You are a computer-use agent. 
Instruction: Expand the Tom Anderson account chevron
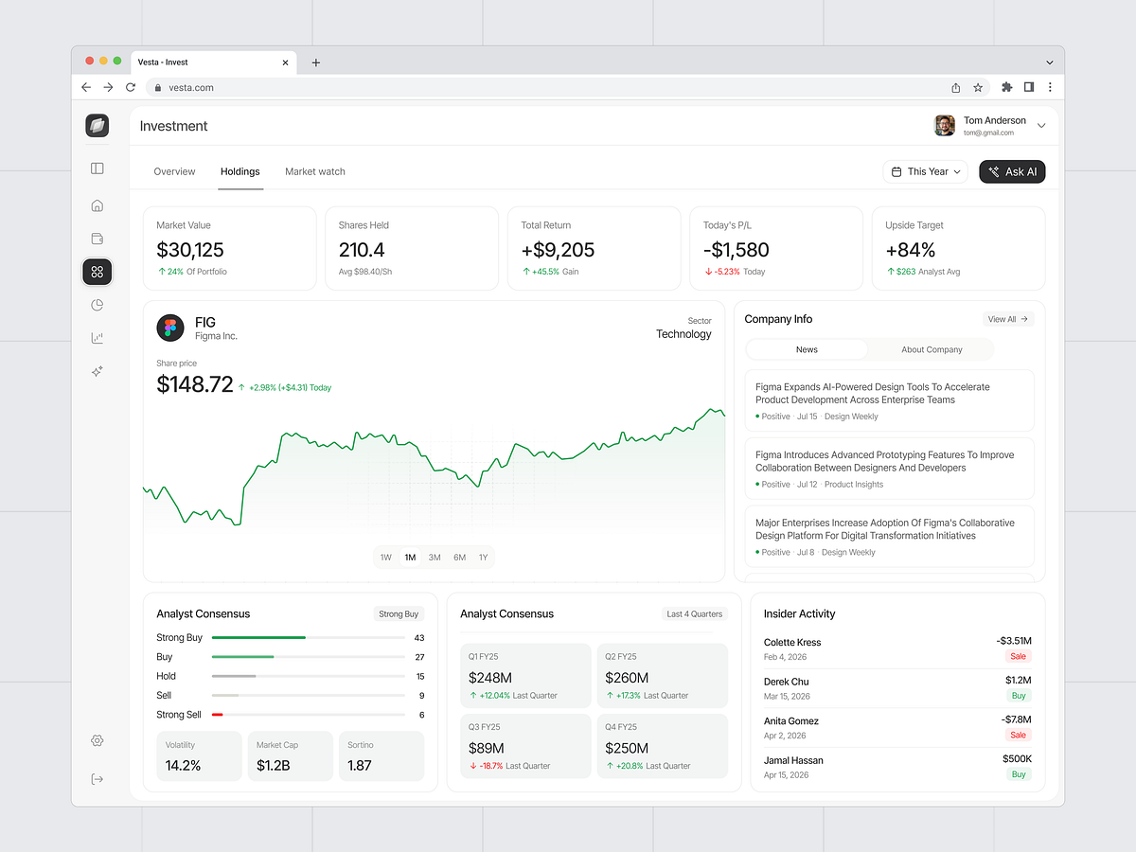1041,126
